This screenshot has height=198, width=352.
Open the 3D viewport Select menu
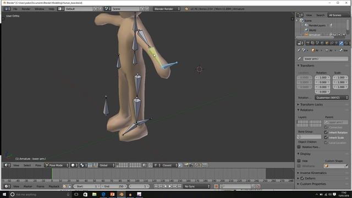pos(27,165)
